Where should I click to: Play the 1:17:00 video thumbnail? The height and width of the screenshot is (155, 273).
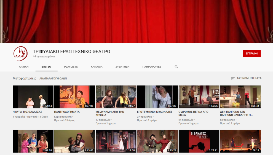116,141
